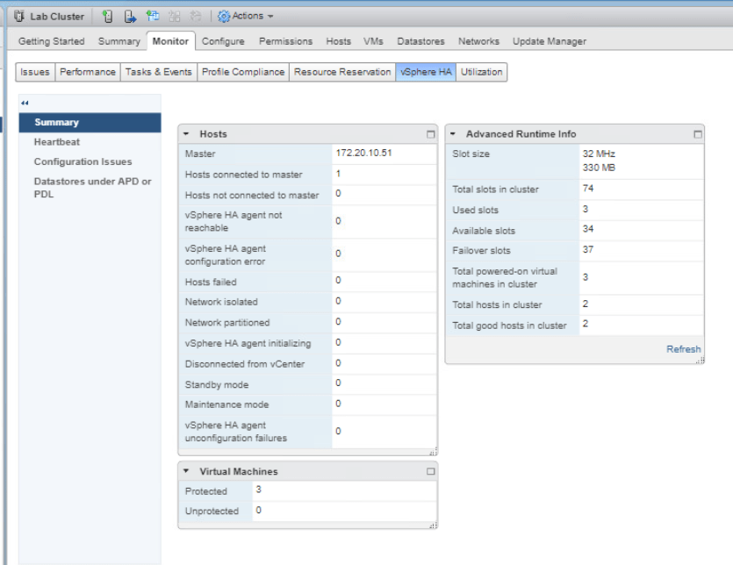Click the Lab Cluster icon in header

18,16
